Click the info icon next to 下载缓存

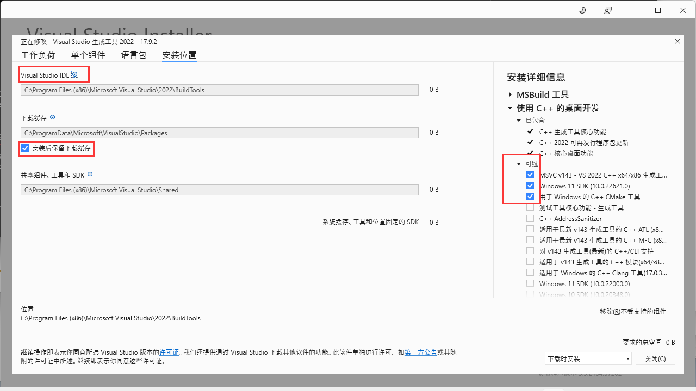point(53,117)
